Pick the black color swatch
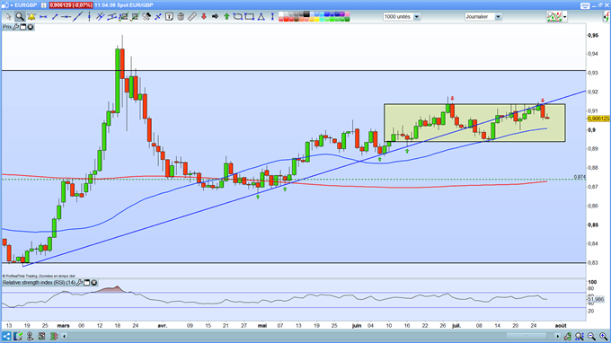 (x=306, y=14)
